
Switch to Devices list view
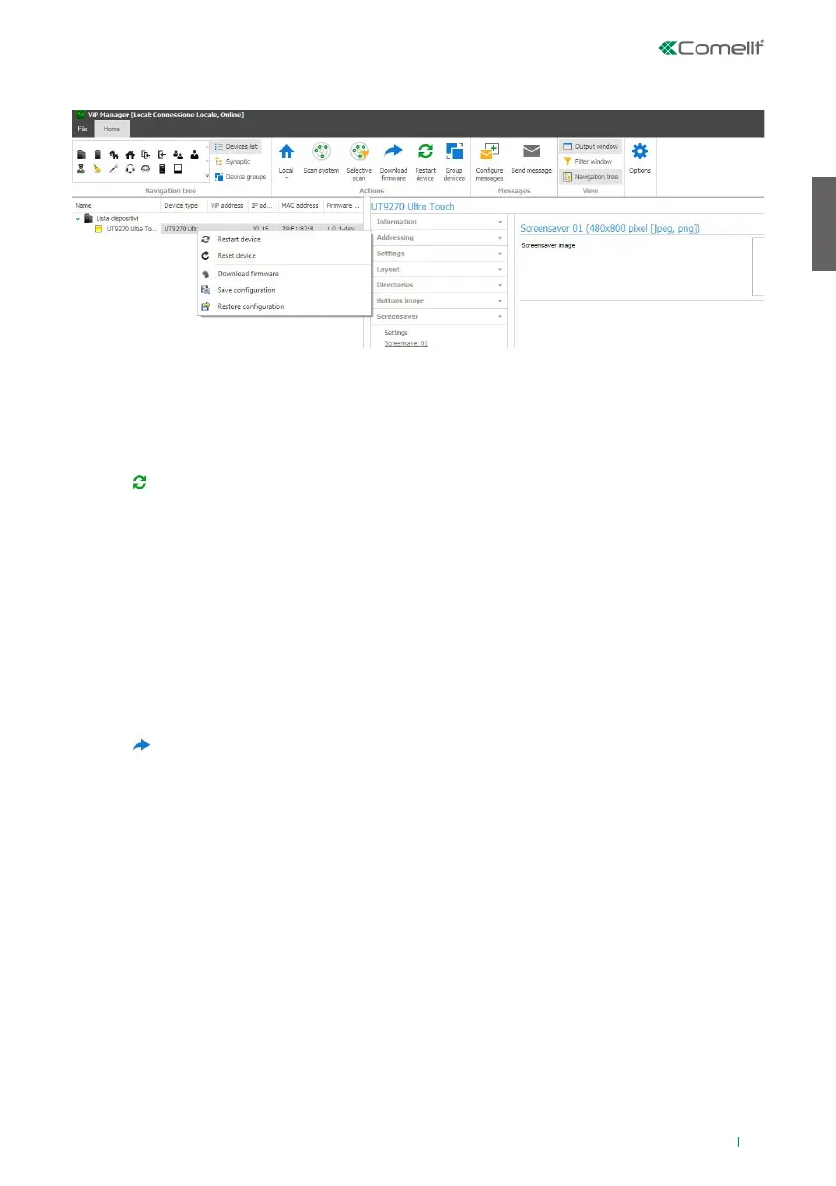click(237, 146)
